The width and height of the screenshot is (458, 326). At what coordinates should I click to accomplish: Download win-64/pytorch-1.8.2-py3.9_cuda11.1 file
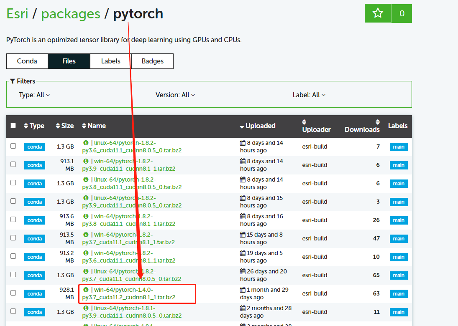[x=129, y=165]
